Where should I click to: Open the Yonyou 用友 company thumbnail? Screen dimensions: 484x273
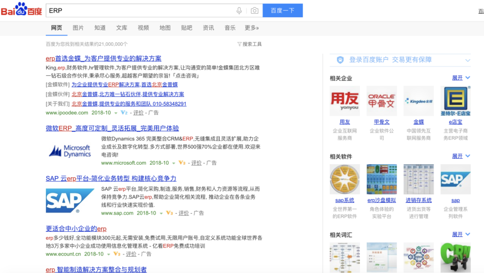[344, 101]
